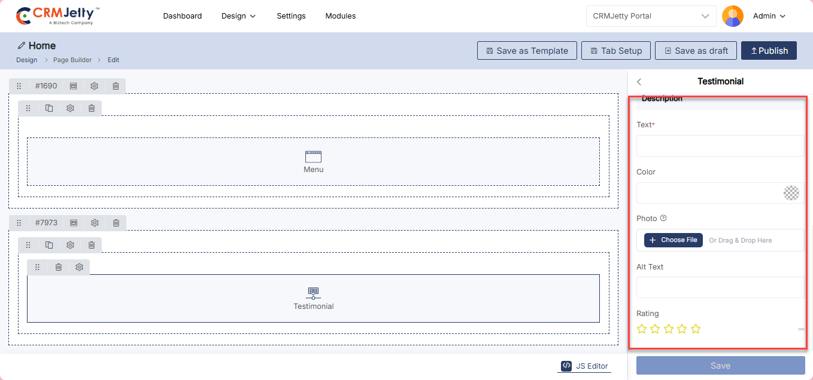Open the CRMJetty Portal selector dropdown
The height and width of the screenshot is (380, 813).
point(651,16)
